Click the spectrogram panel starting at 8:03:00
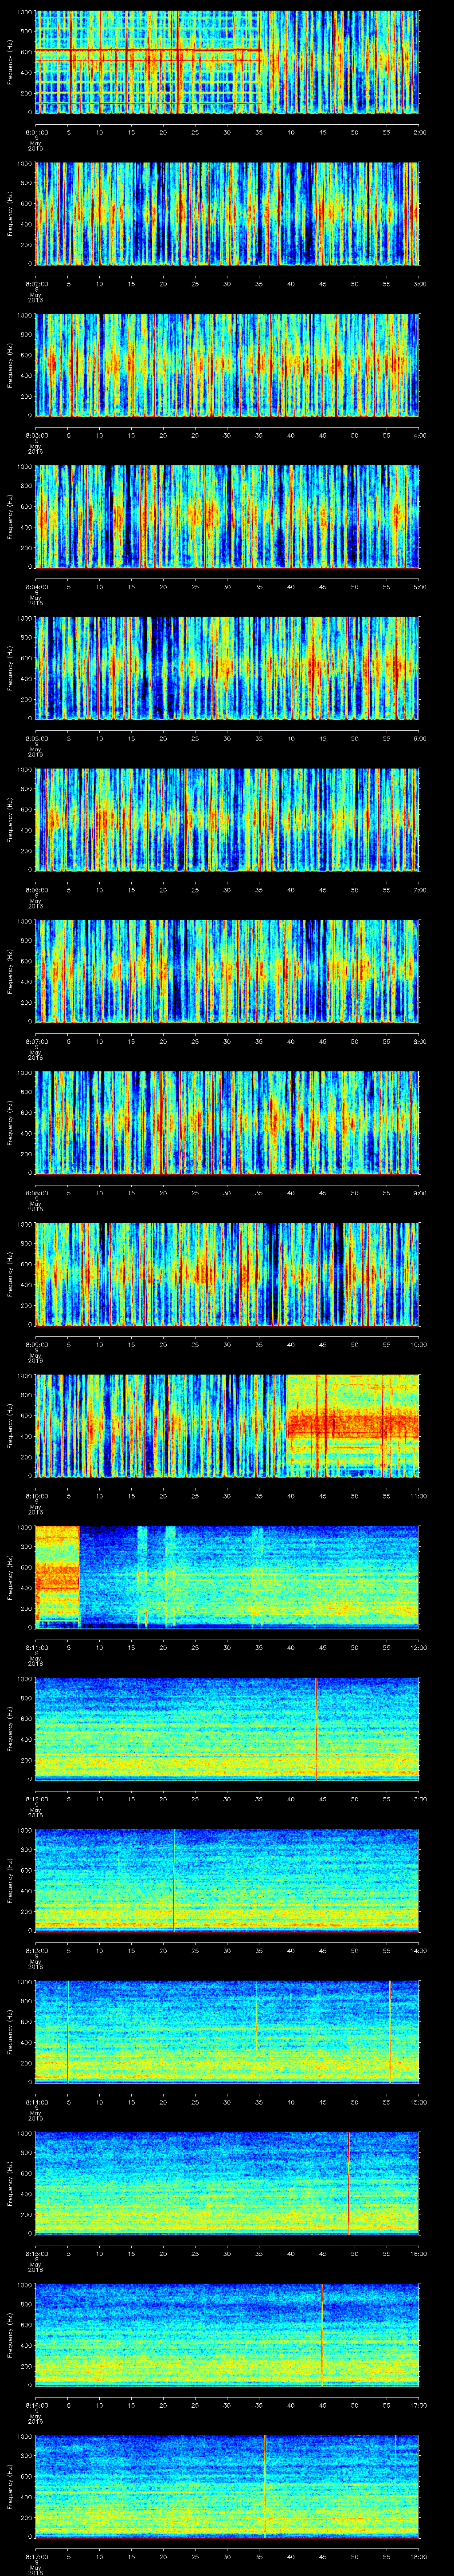Image resolution: width=454 pixels, height=2576 pixels. click(x=227, y=365)
